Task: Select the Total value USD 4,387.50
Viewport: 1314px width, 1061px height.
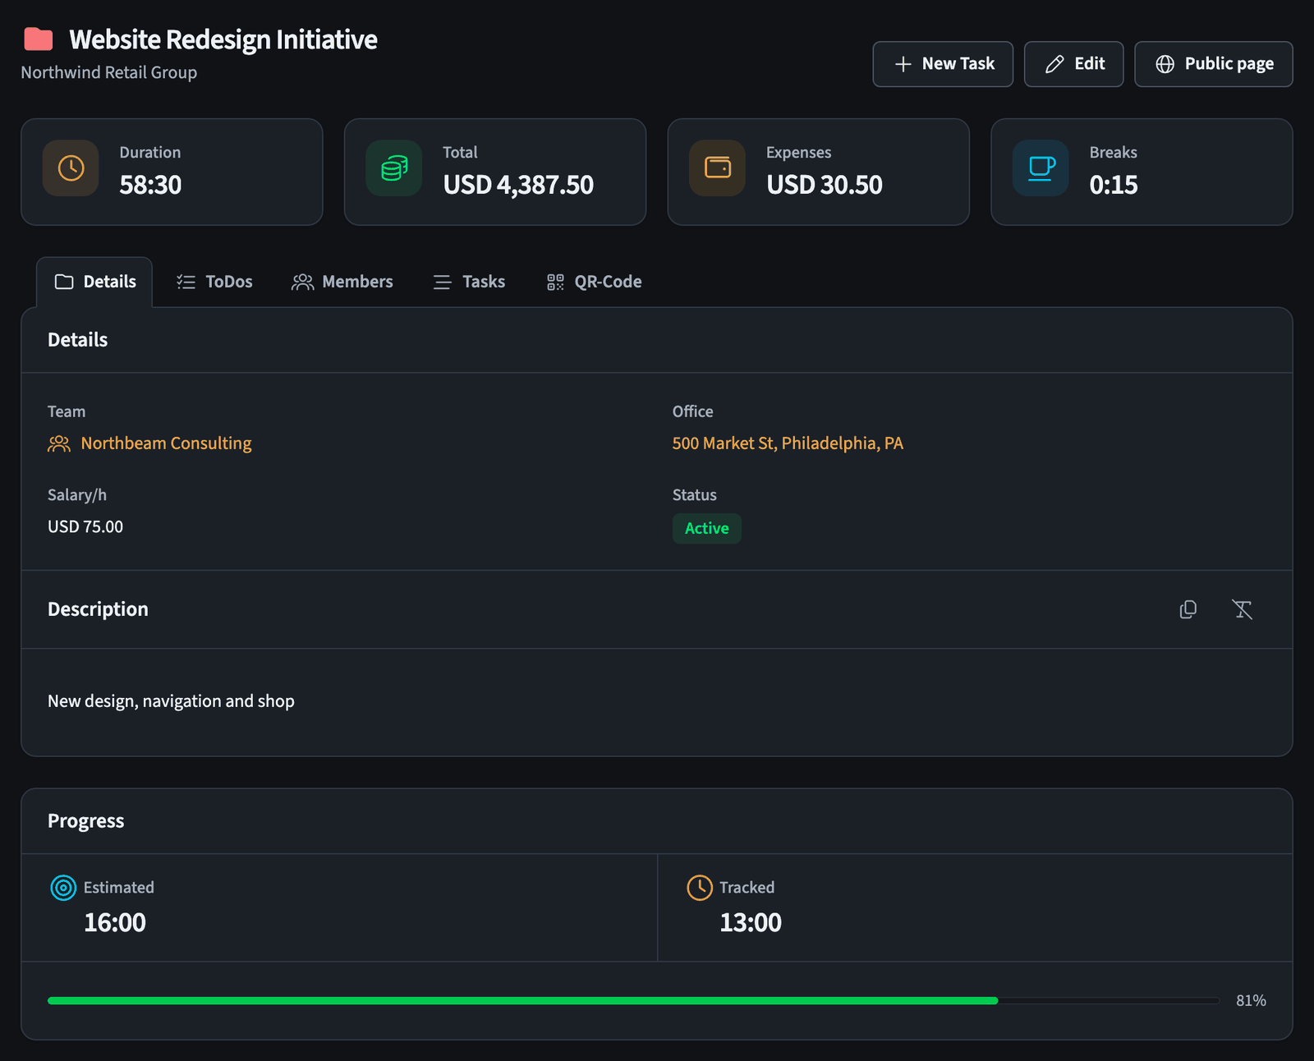Action: click(518, 185)
